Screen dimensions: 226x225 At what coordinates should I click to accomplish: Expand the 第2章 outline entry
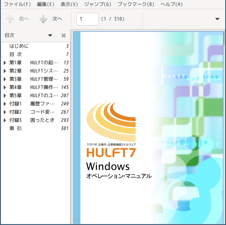coord(5,71)
